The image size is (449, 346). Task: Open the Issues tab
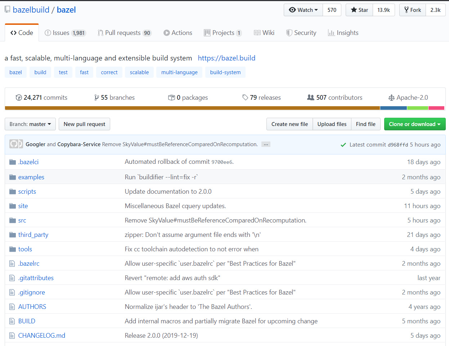65,33
